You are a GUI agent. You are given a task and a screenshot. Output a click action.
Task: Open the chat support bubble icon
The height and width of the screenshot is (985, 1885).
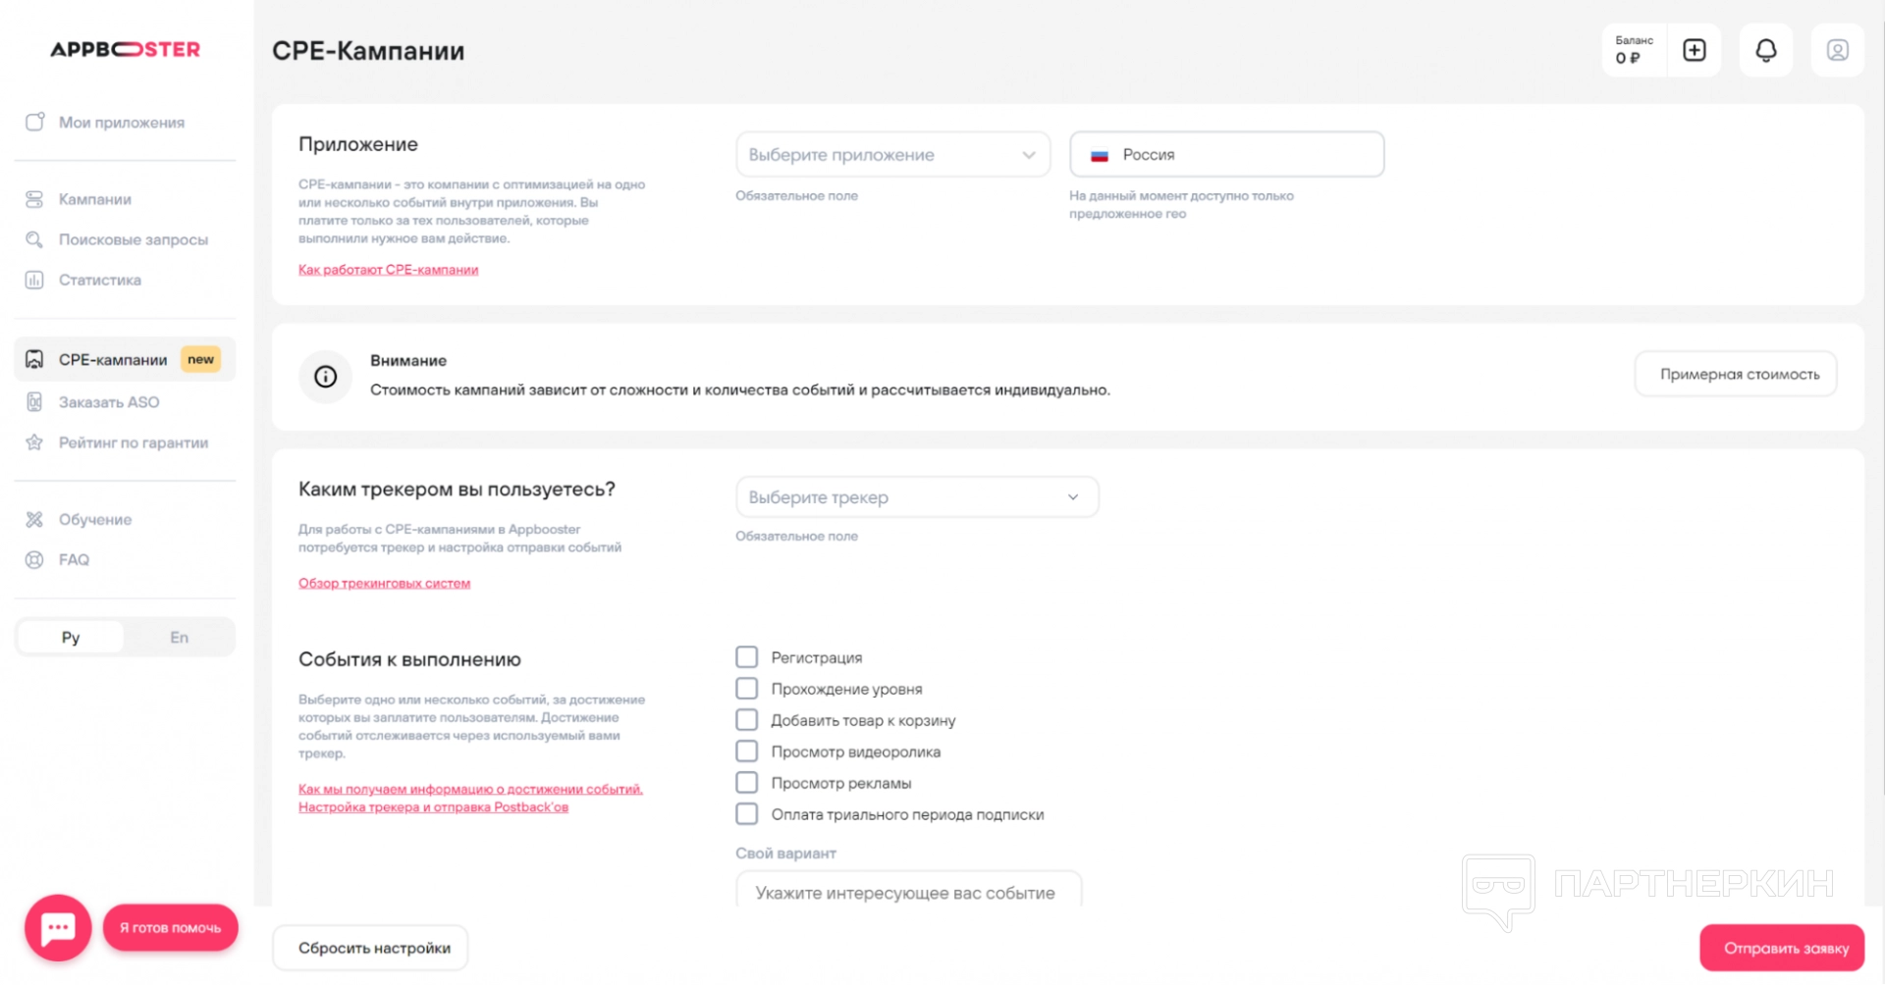click(58, 927)
